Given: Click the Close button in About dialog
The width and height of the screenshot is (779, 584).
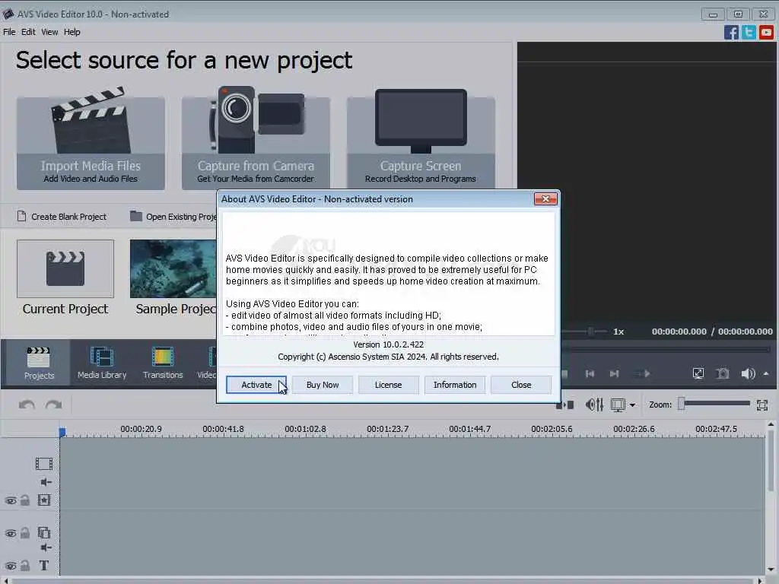Looking at the screenshot, I should 521,385.
